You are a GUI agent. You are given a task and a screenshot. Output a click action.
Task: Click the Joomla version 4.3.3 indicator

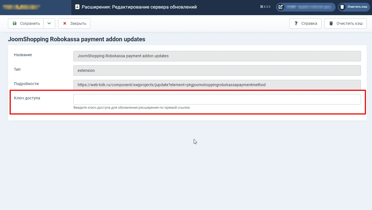pos(265,7)
